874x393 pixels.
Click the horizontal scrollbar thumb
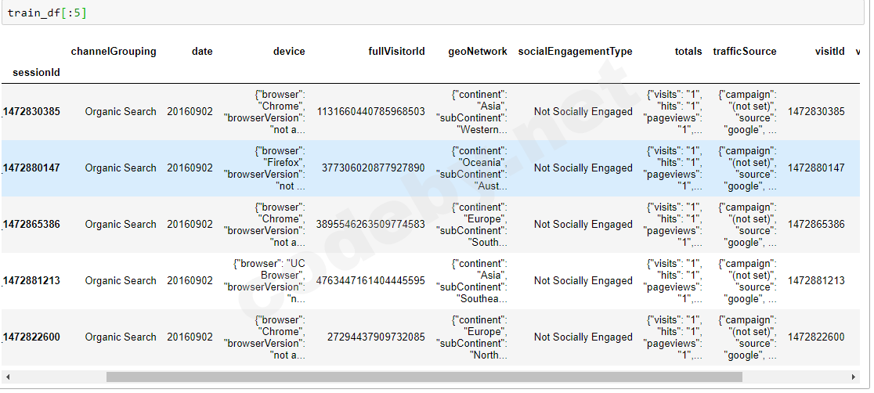pyautogui.click(x=424, y=377)
